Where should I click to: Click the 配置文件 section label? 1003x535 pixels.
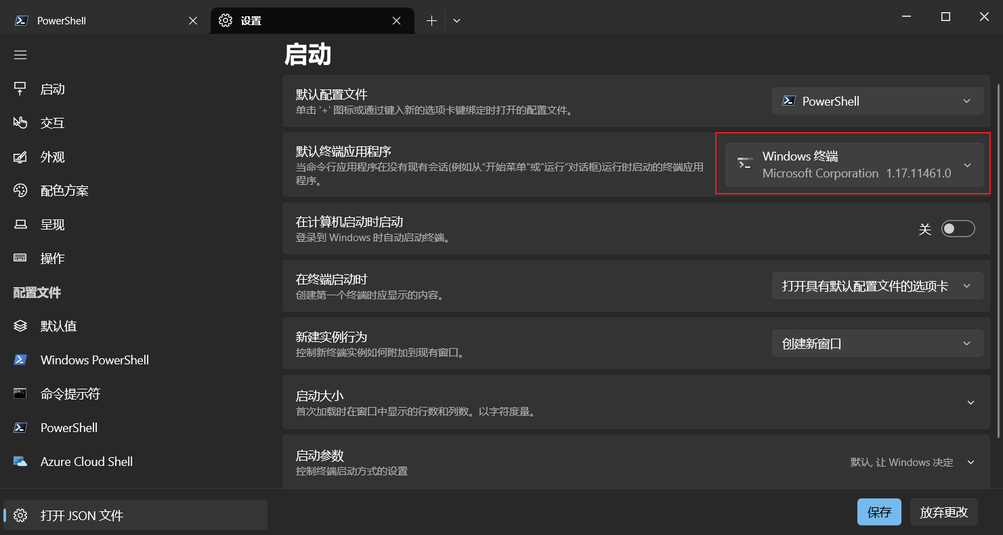click(37, 293)
